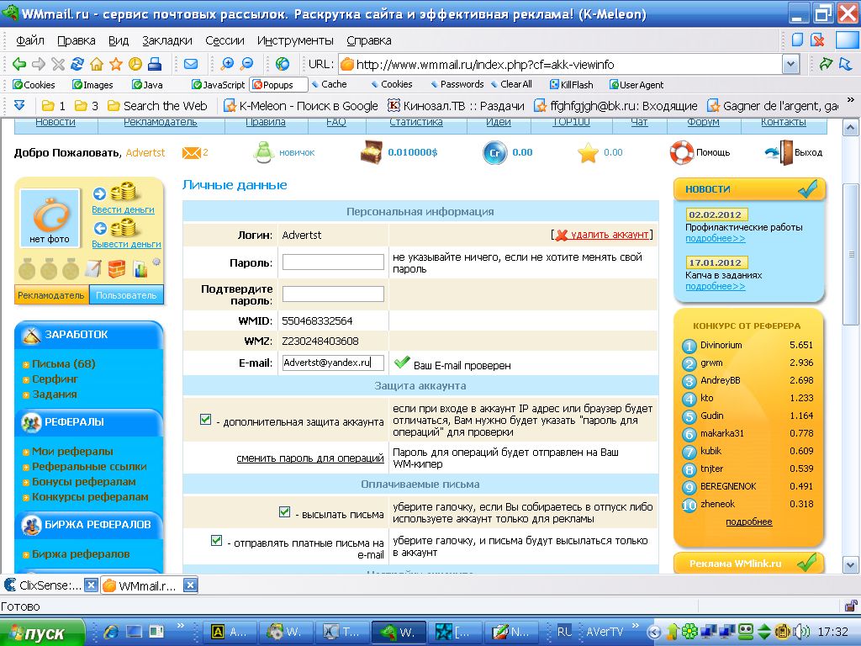This screenshot has width=861, height=646.
Task: Uncheck отправлять платные письма на e-mail checkbox
Action: (x=216, y=541)
